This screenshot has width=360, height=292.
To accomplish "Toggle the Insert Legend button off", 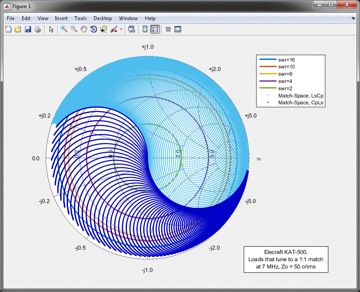I will click(155, 29).
